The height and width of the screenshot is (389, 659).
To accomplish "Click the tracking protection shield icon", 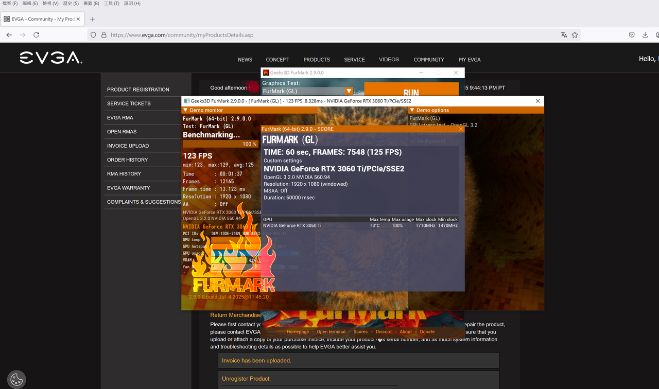I will (93, 35).
